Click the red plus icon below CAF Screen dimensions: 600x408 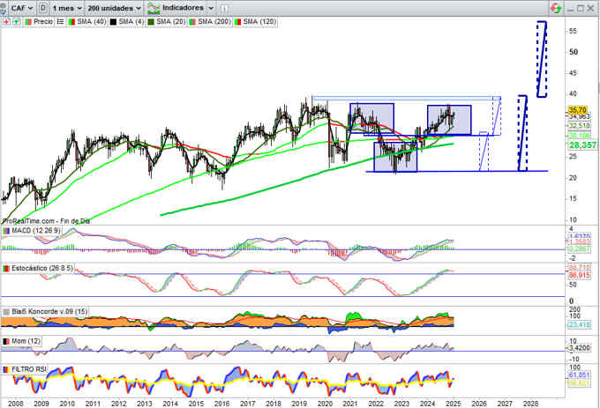[x=5, y=19]
